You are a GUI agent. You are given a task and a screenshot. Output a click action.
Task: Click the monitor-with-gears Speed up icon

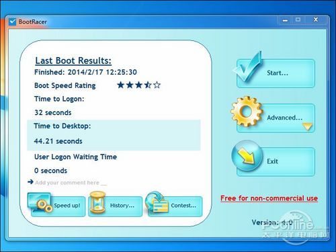coord(40,202)
